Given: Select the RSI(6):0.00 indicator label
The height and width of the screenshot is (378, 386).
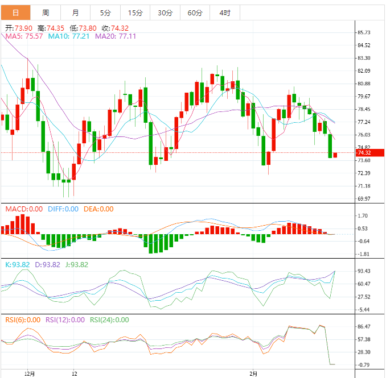Looking at the screenshot, I should tap(23, 320).
